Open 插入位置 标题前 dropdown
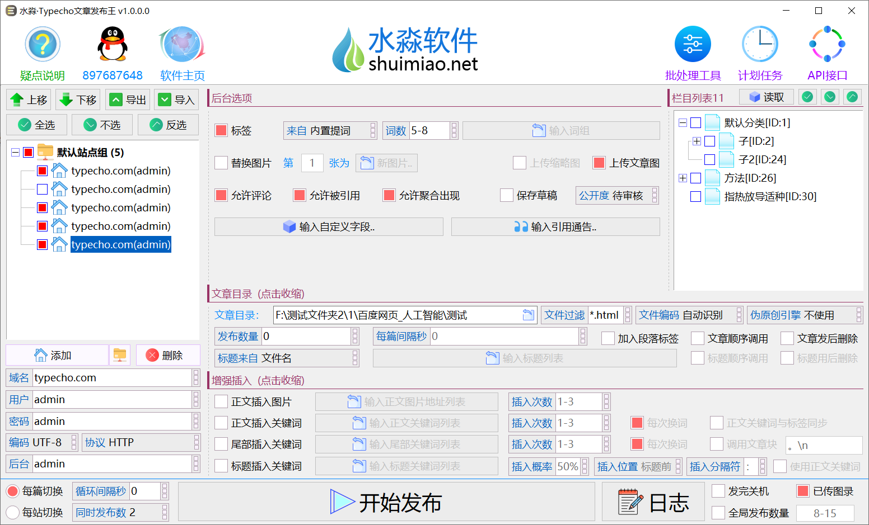This screenshot has height=525, width=869. click(638, 466)
